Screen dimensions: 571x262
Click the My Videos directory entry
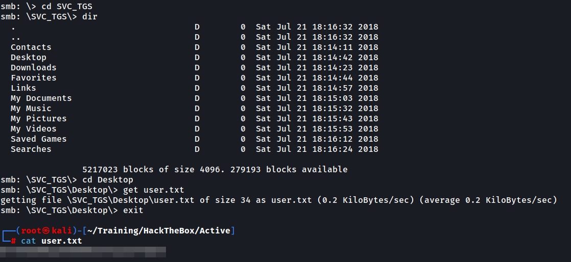[34, 129]
